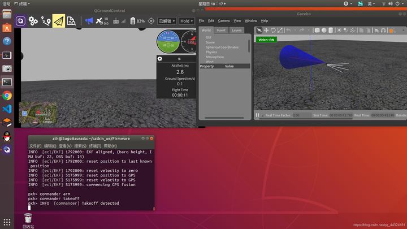
Task: Open Chrome from the Ubuntu dock
Action: (7, 96)
